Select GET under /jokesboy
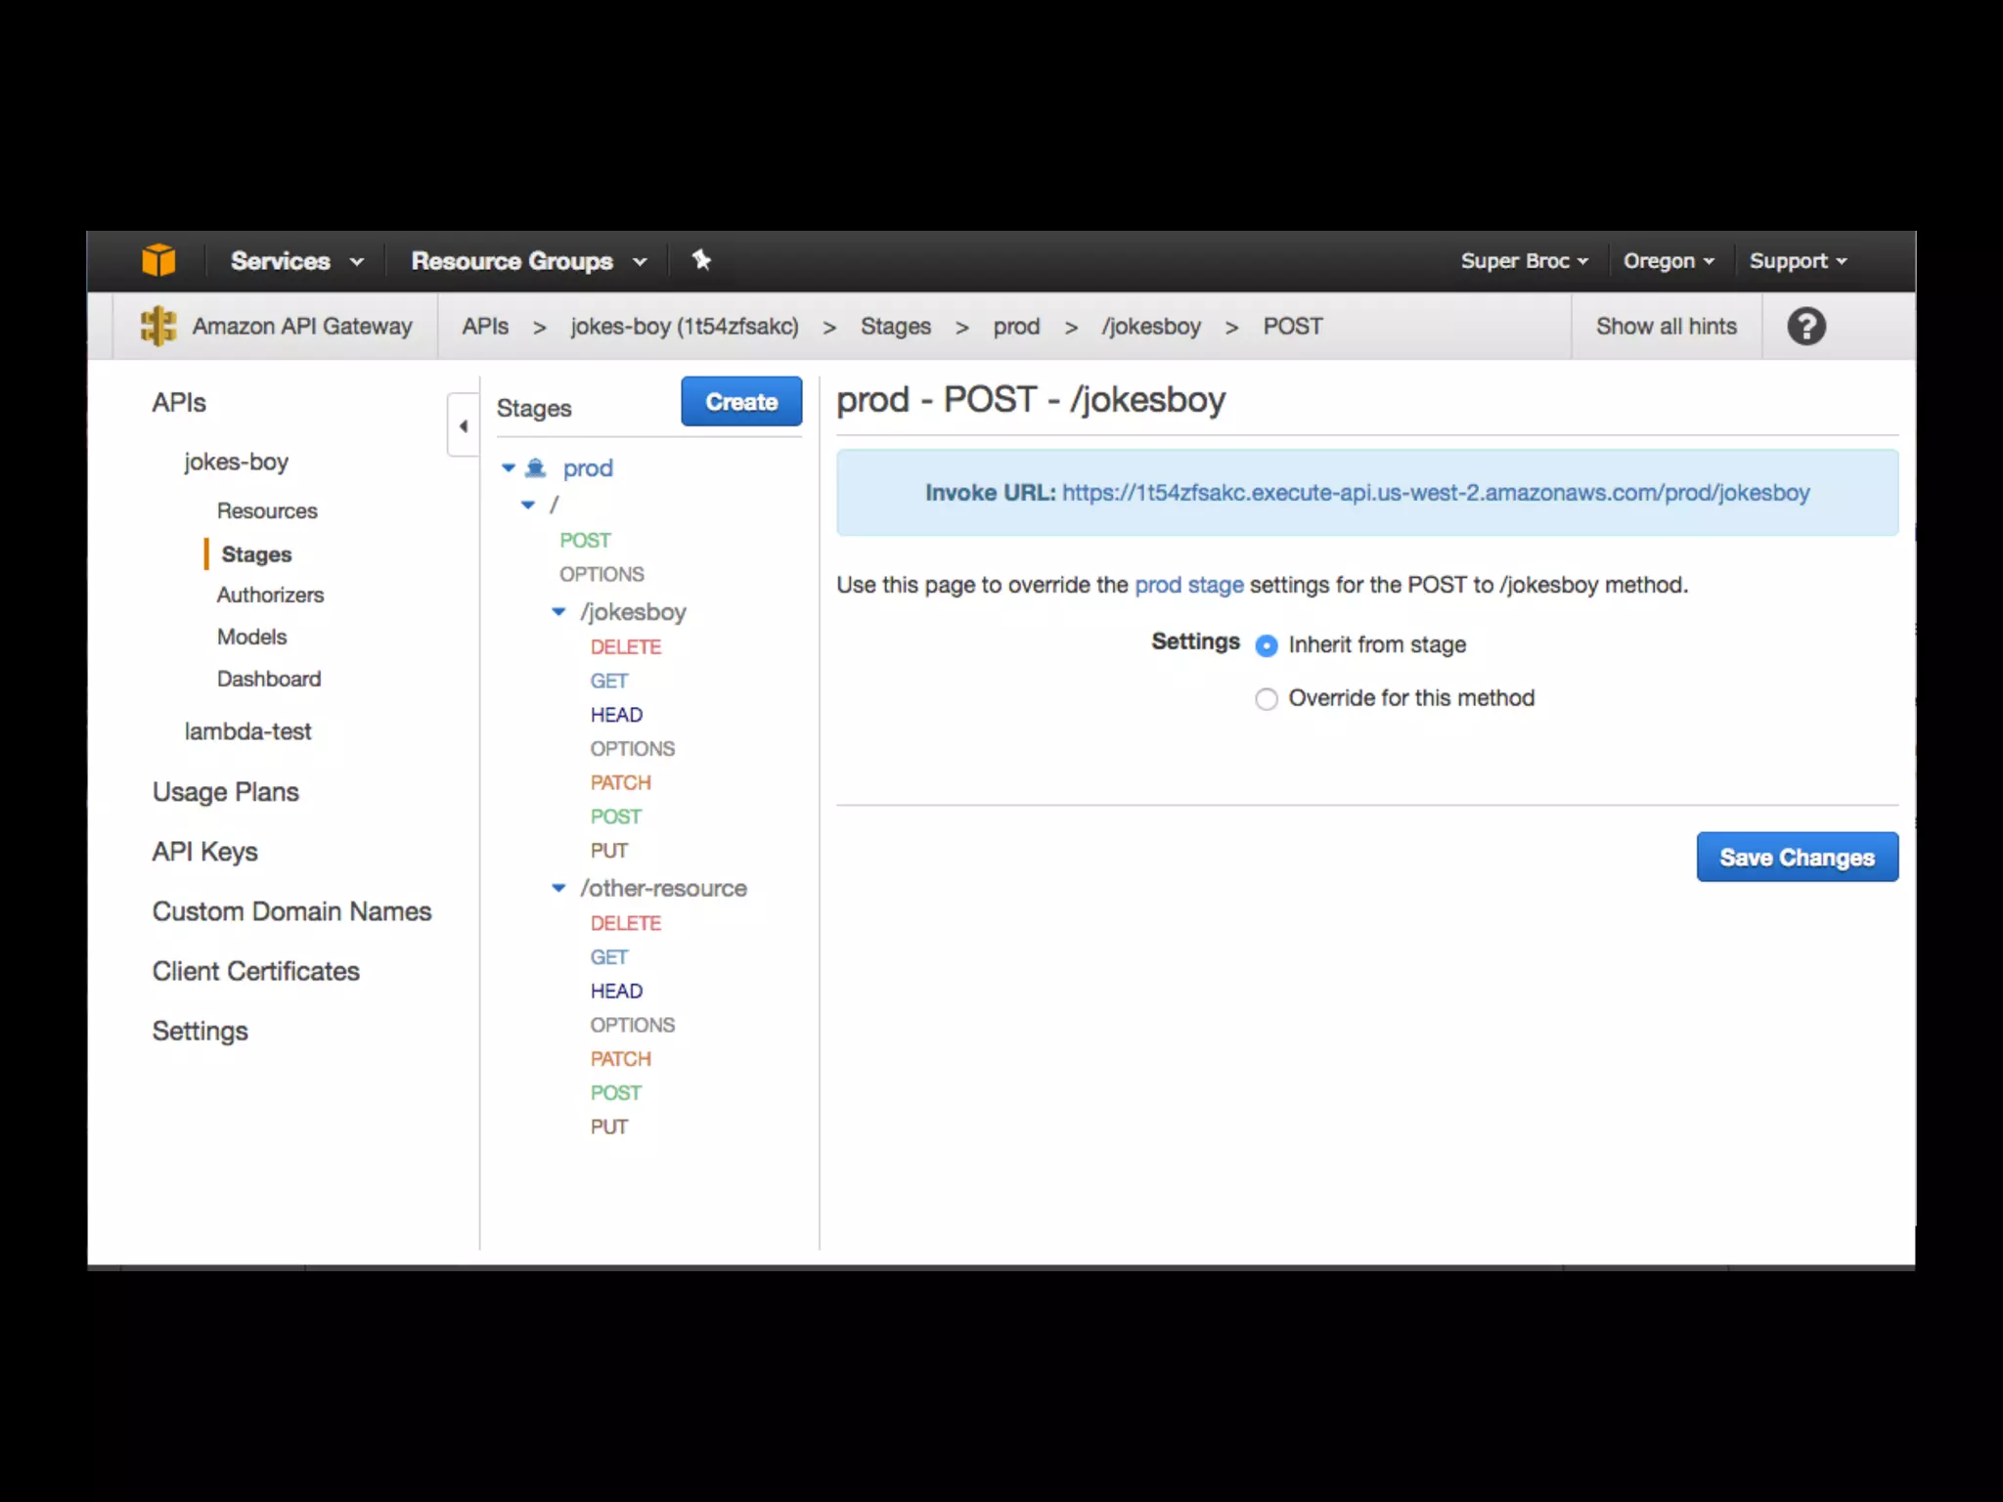This screenshot has width=2003, height=1502. pyautogui.click(x=608, y=681)
